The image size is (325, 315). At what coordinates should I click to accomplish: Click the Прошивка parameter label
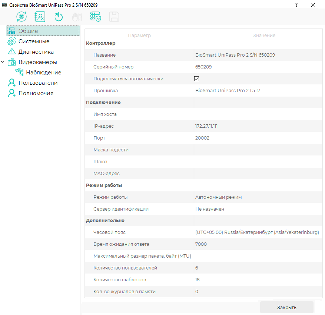pyautogui.click(x=106, y=90)
